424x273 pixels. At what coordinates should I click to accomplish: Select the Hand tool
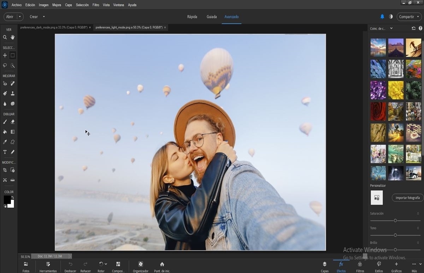coord(13,37)
